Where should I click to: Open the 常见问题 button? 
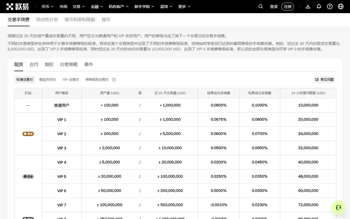pyautogui.click(x=324, y=79)
